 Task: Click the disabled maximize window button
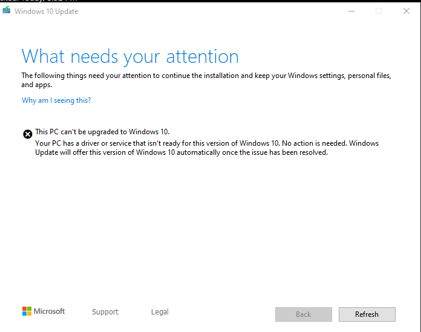click(379, 11)
